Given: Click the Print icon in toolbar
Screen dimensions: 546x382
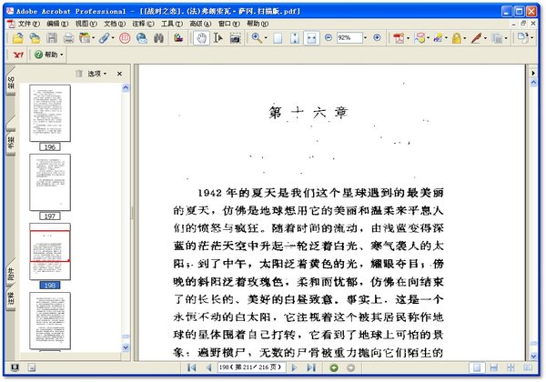Looking at the screenshot, I should click(x=68, y=38).
